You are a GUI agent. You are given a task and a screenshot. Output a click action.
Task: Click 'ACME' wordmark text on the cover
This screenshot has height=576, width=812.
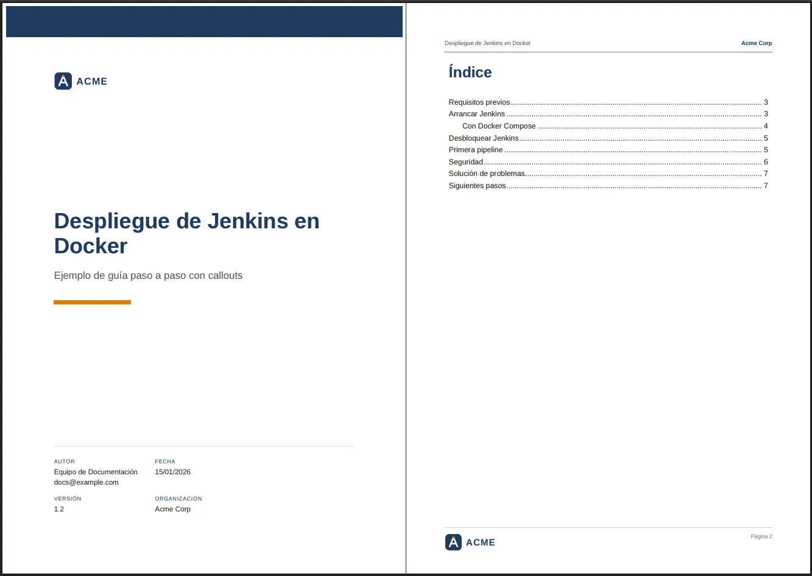coord(92,82)
